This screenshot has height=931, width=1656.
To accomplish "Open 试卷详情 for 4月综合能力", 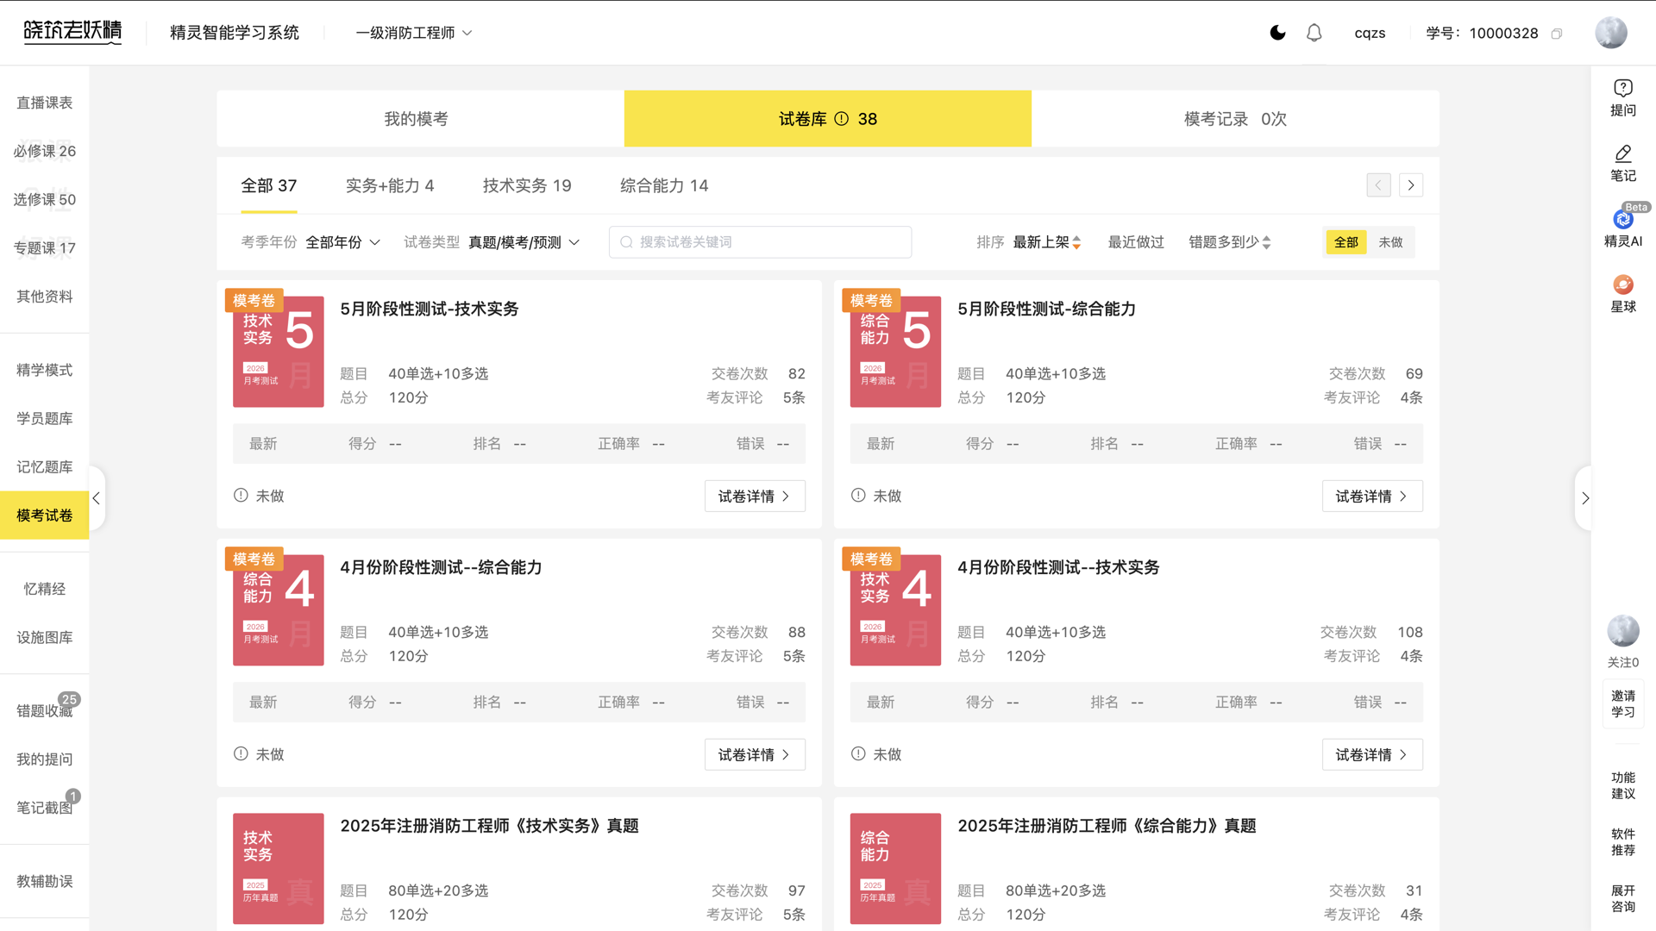I will [755, 755].
